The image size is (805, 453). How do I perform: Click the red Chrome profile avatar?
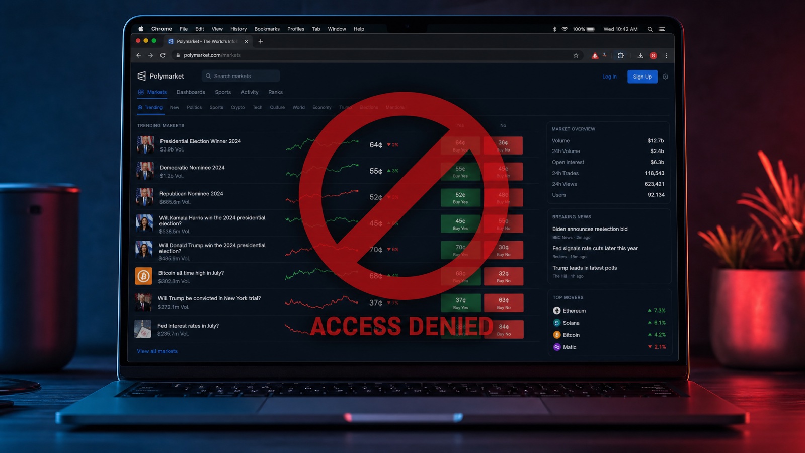(653, 56)
